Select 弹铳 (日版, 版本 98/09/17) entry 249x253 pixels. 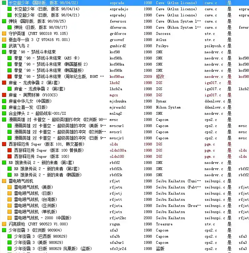tap(41, 28)
